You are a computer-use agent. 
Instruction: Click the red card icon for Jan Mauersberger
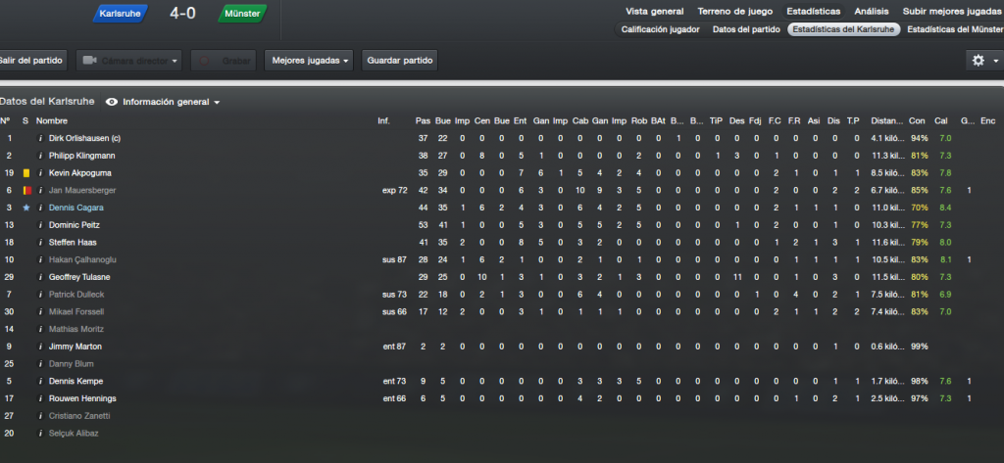26,191
